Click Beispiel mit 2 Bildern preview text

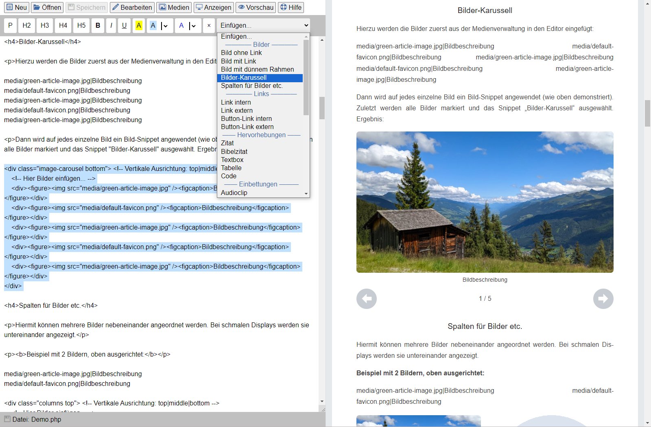coord(420,373)
